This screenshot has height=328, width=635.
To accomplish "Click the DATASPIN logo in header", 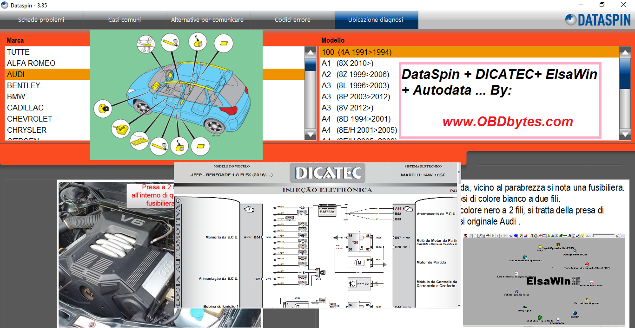I will point(597,20).
